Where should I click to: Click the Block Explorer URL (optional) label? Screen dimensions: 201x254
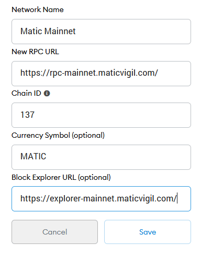tap(61, 178)
